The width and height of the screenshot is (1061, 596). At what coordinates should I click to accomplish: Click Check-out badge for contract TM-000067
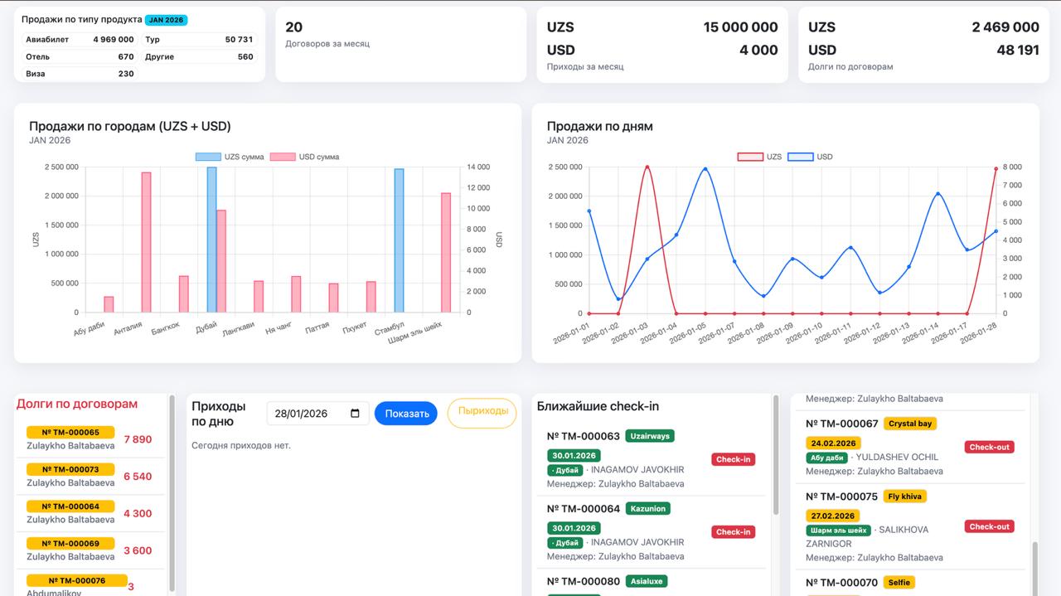click(990, 447)
